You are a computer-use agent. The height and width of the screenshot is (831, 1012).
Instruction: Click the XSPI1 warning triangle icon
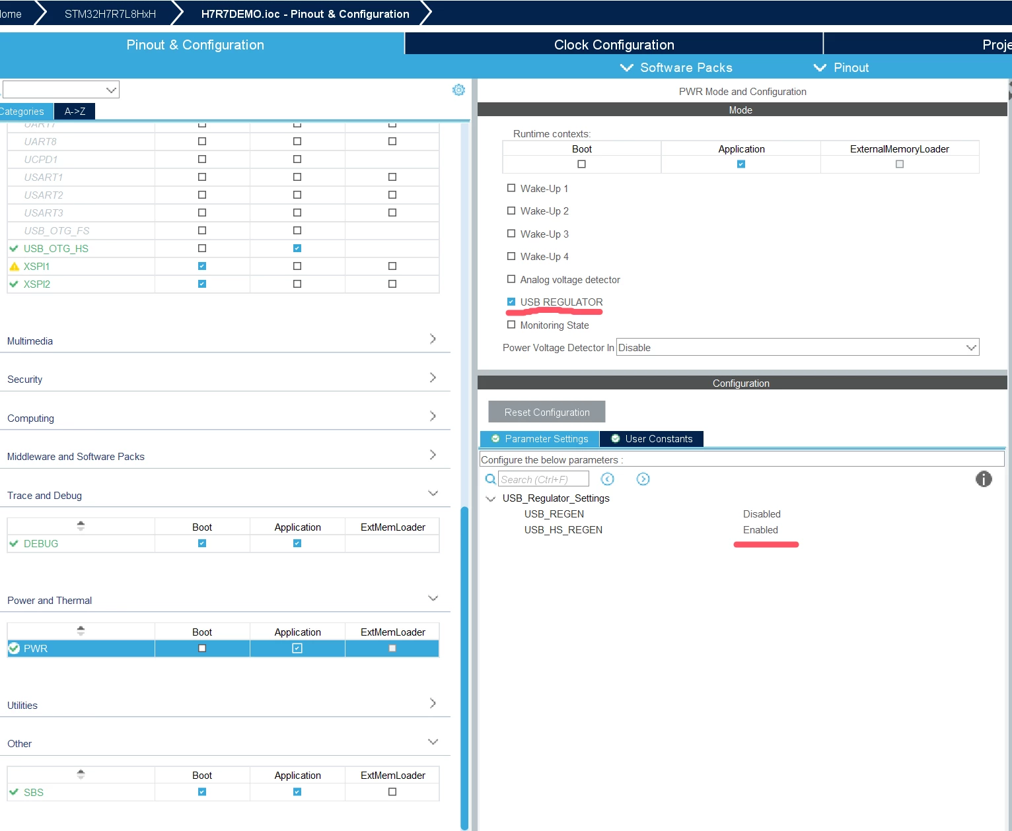click(15, 266)
